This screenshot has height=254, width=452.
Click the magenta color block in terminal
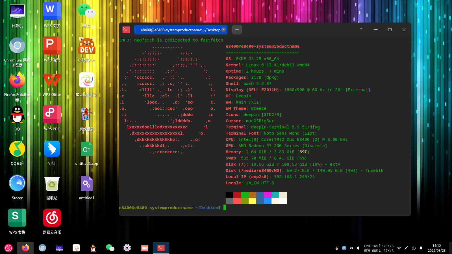268,195
